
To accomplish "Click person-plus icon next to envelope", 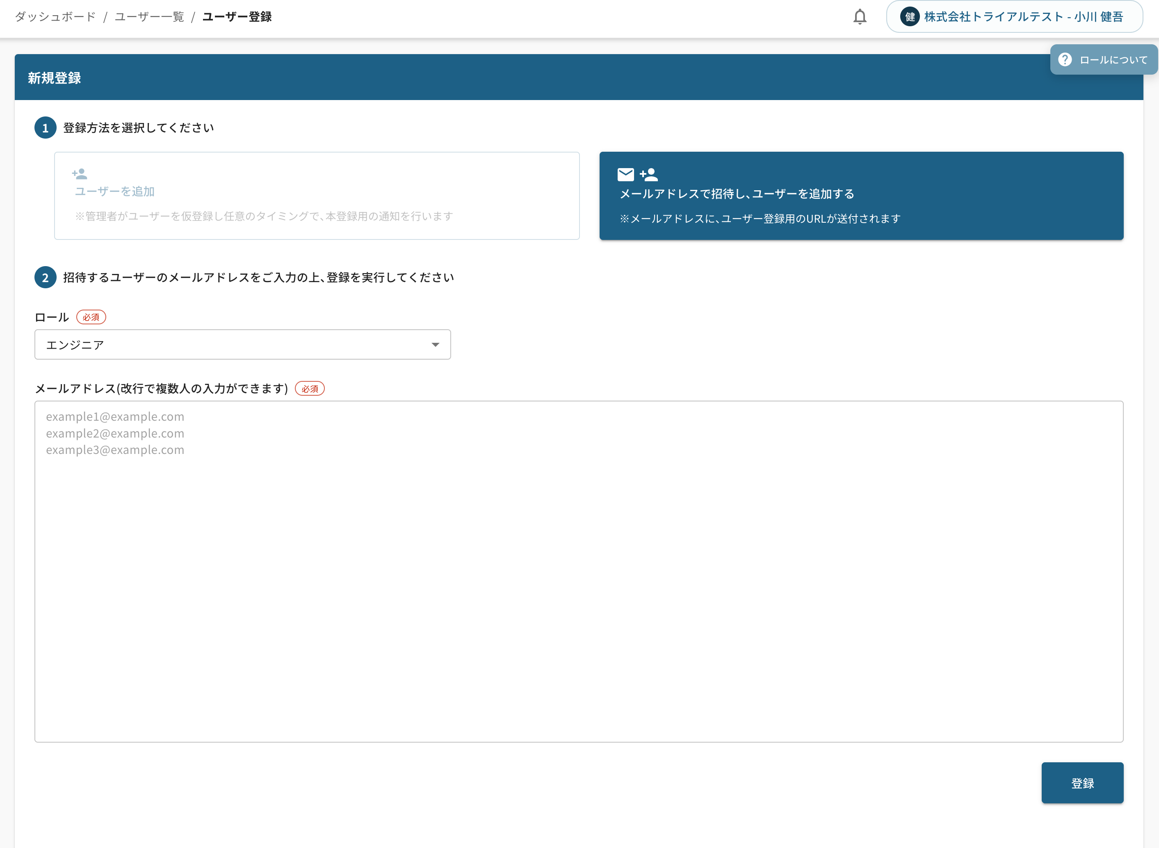I will point(649,175).
